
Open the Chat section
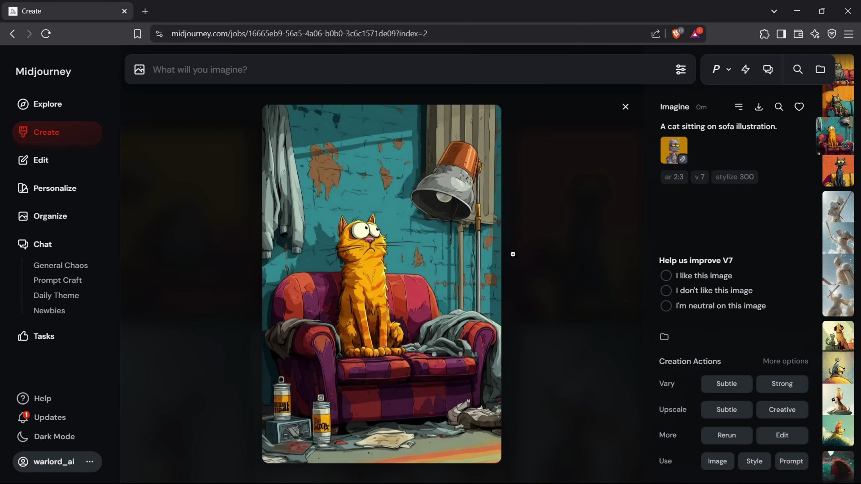pyautogui.click(x=35, y=244)
